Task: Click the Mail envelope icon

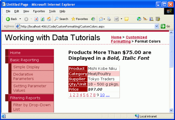Action: click(101, 19)
